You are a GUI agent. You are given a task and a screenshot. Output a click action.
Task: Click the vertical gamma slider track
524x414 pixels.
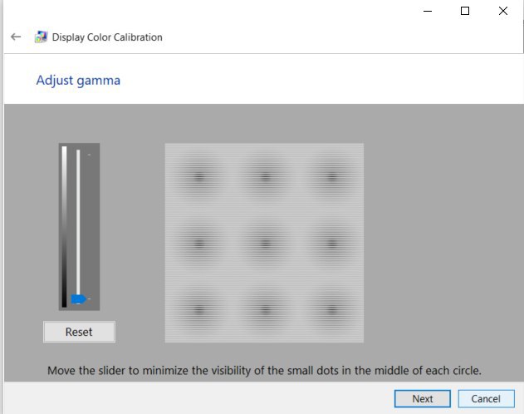pyautogui.click(x=78, y=226)
